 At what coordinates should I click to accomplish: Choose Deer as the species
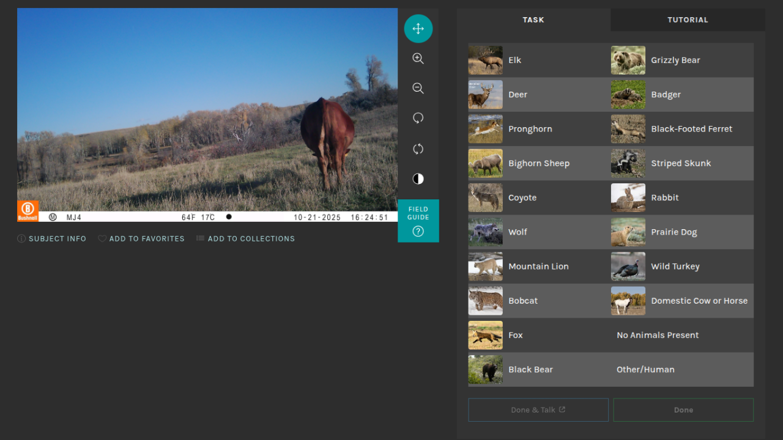click(540, 94)
